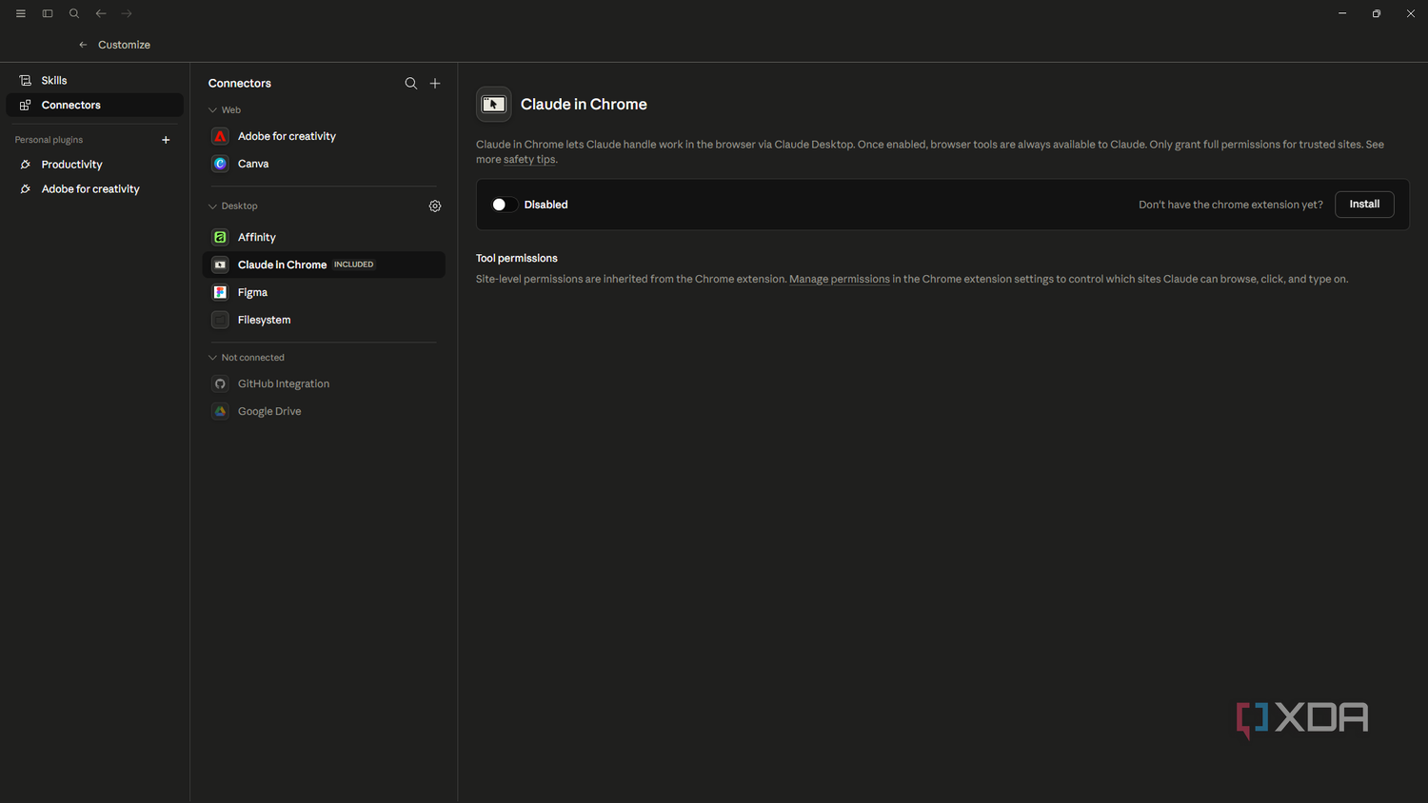Select the Google Drive connector
Image resolution: width=1428 pixels, height=803 pixels.
324,411
